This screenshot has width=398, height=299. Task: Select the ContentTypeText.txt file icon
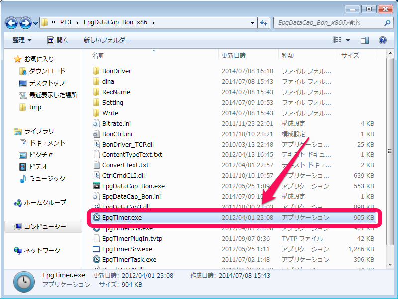96,154
